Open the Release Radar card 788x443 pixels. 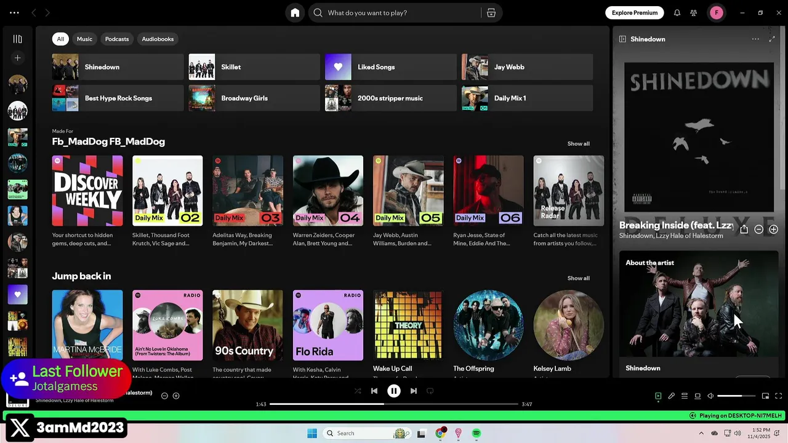pos(569,202)
